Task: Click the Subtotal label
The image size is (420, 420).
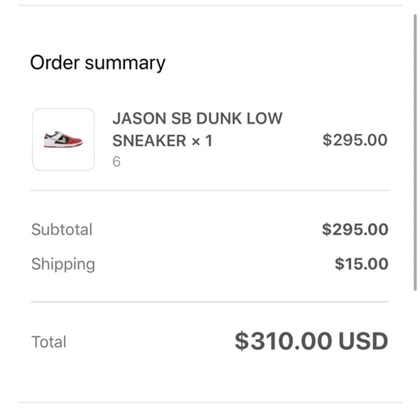Action: 62,230
